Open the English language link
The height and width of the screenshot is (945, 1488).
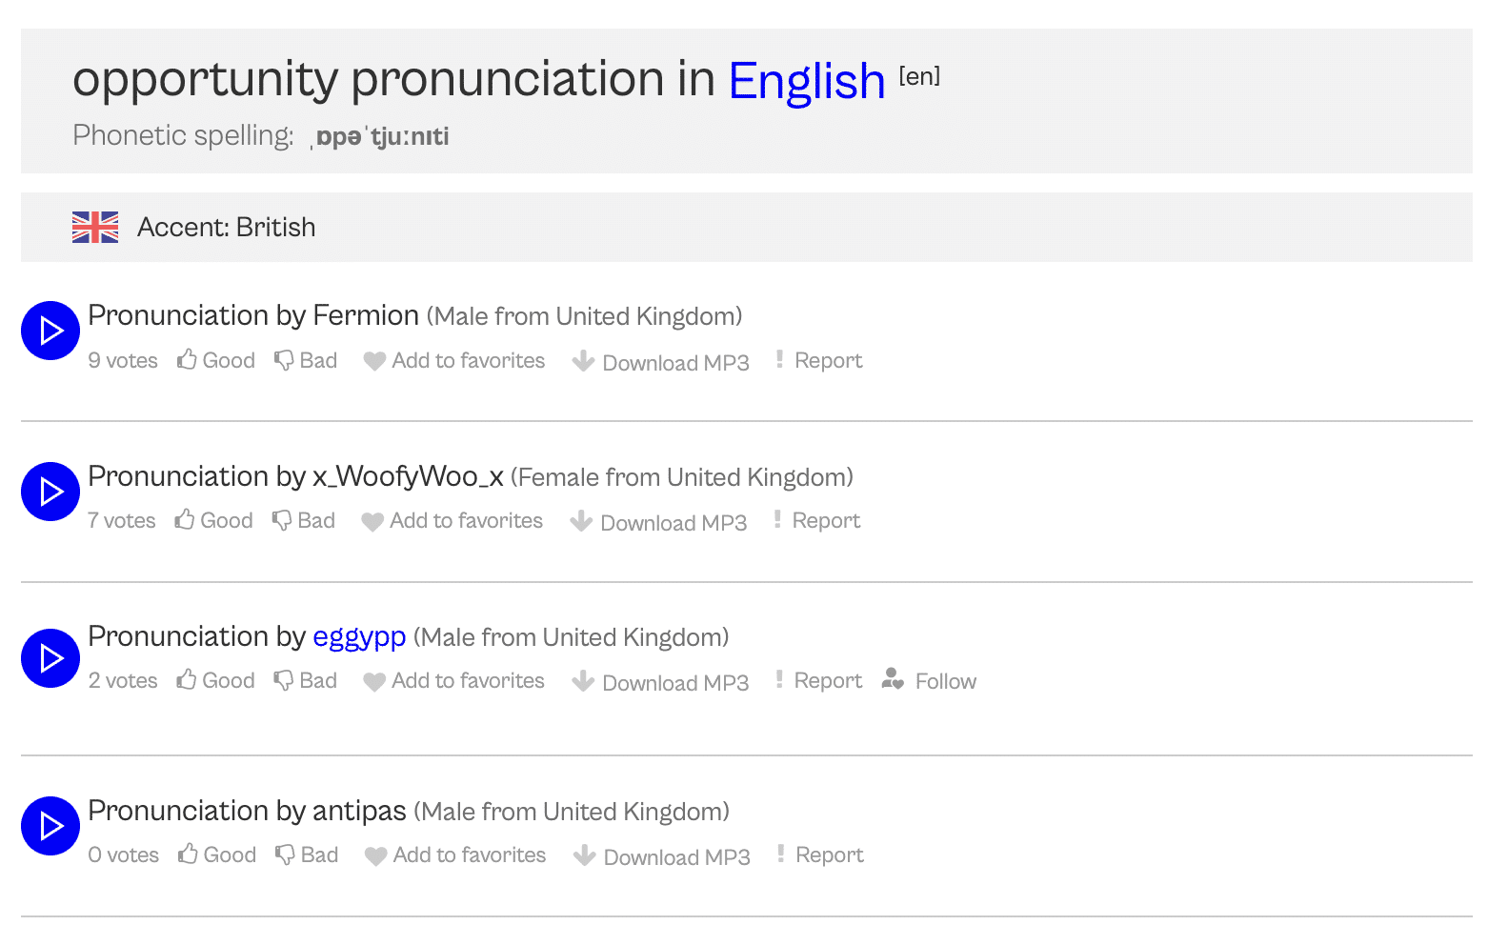click(806, 80)
